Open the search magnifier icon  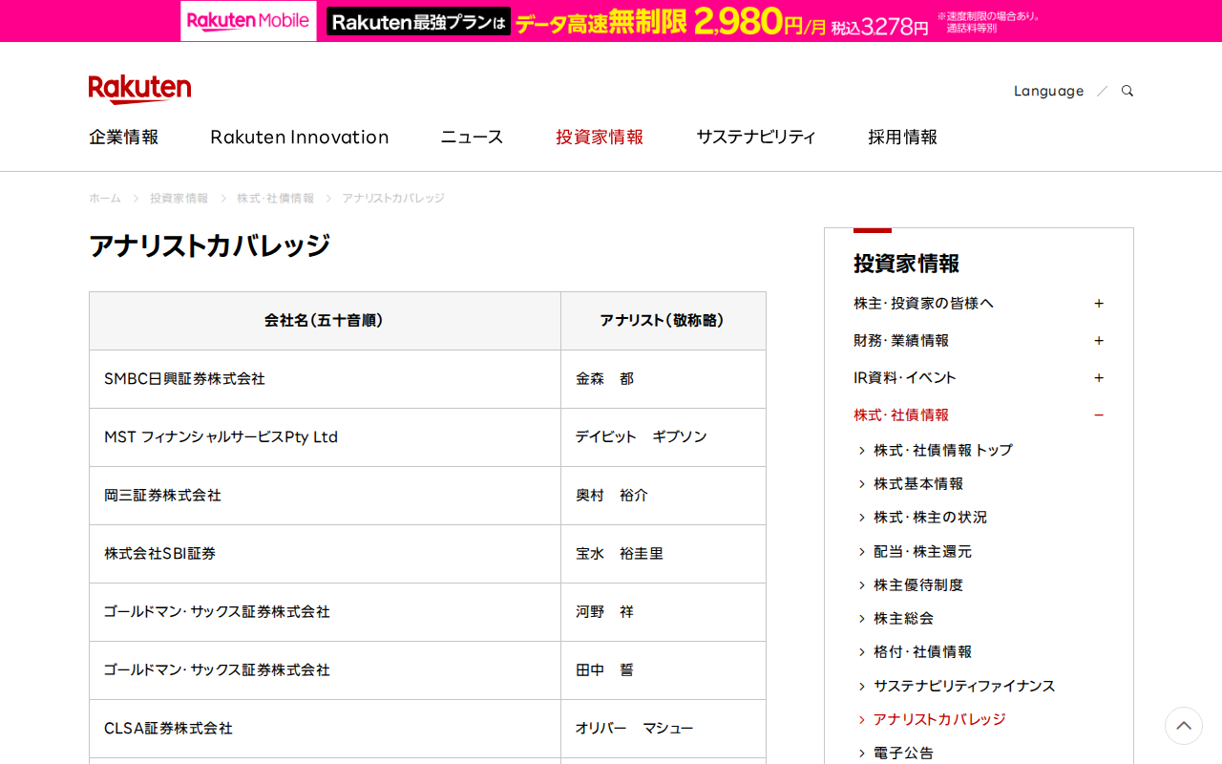pyautogui.click(x=1127, y=91)
